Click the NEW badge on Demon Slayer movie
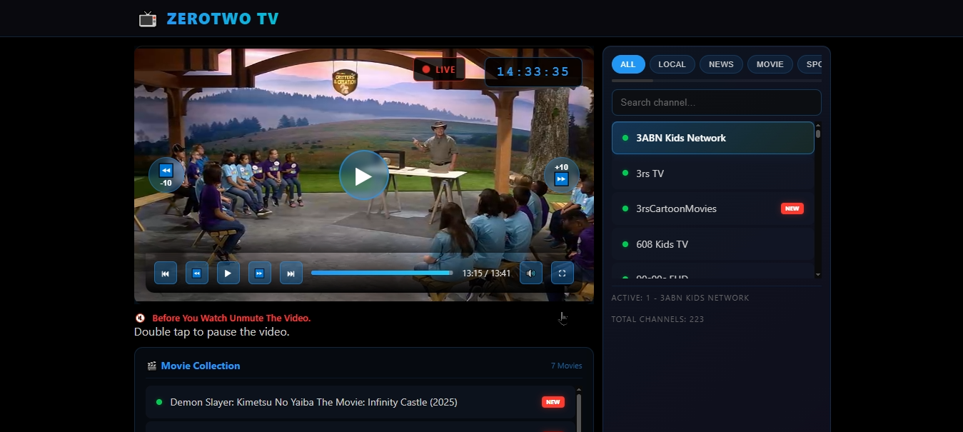 [x=553, y=402]
